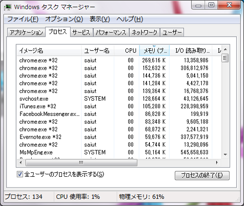Click the プロセスの終了(E) button
244x206 pixels.
click(x=202, y=175)
